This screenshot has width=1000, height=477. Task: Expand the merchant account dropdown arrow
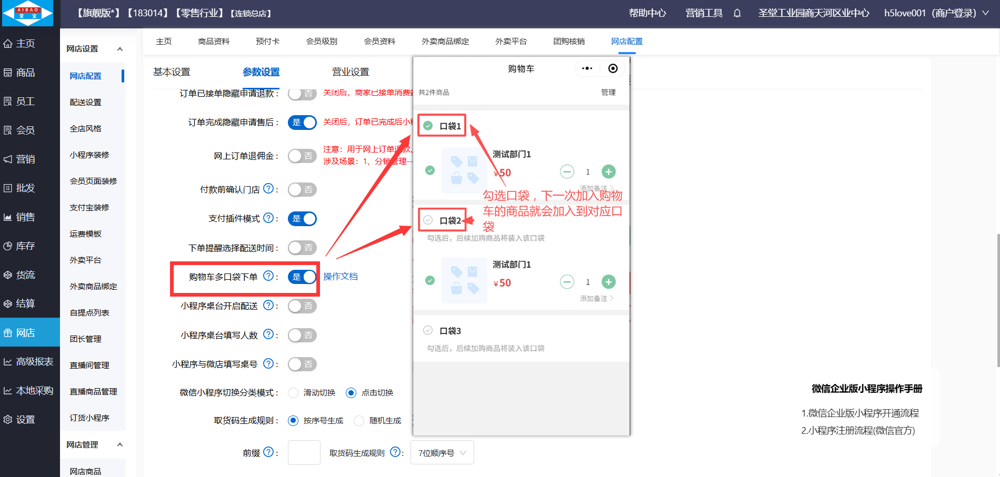pyautogui.click(x=985, y=13)
